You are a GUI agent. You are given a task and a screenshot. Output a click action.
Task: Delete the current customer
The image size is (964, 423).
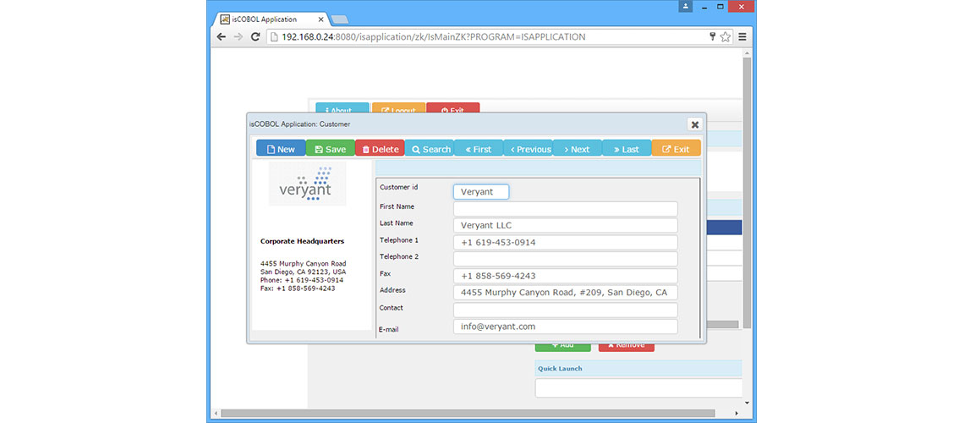380,149
